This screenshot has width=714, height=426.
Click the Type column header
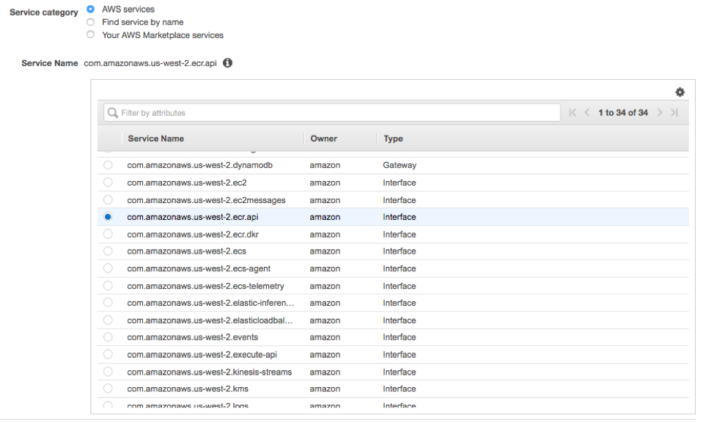click(x=392, y=139)
